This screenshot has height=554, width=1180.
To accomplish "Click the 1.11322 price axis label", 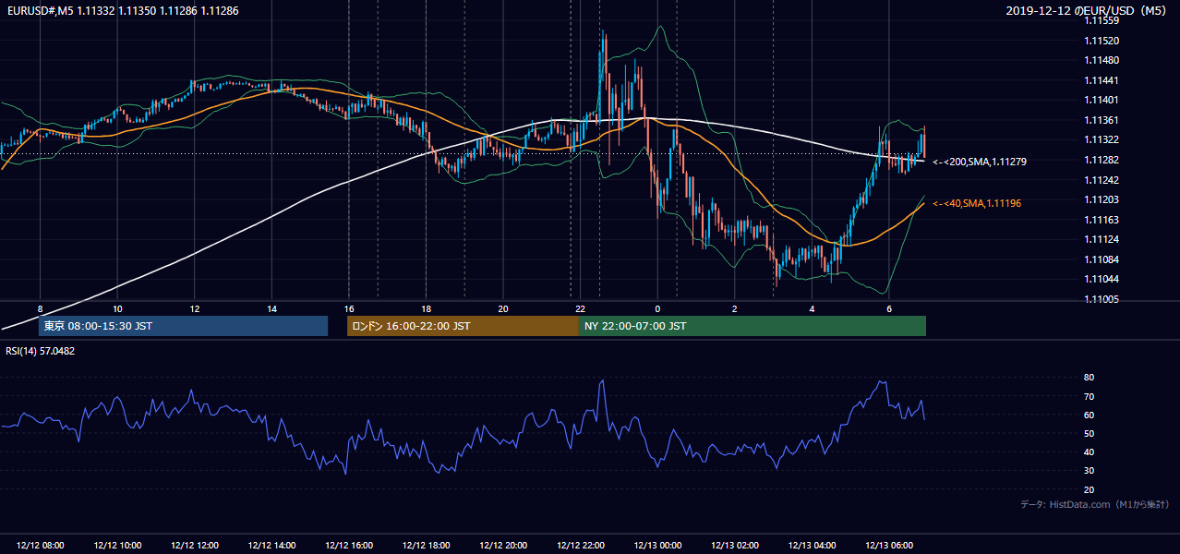I will 1102,139.
